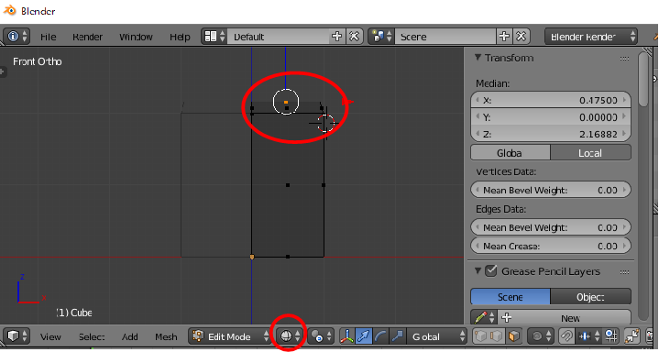Viewport: 659px width, 352px height.
Task: Open the Add menu in 3D header
Action: click(130, 336)
